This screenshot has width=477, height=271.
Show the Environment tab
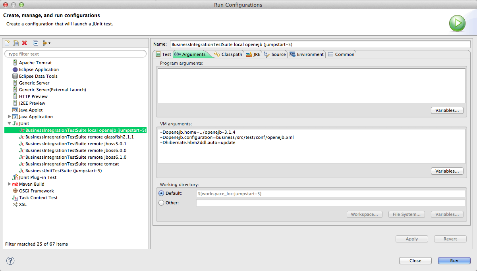coord(307,54)
